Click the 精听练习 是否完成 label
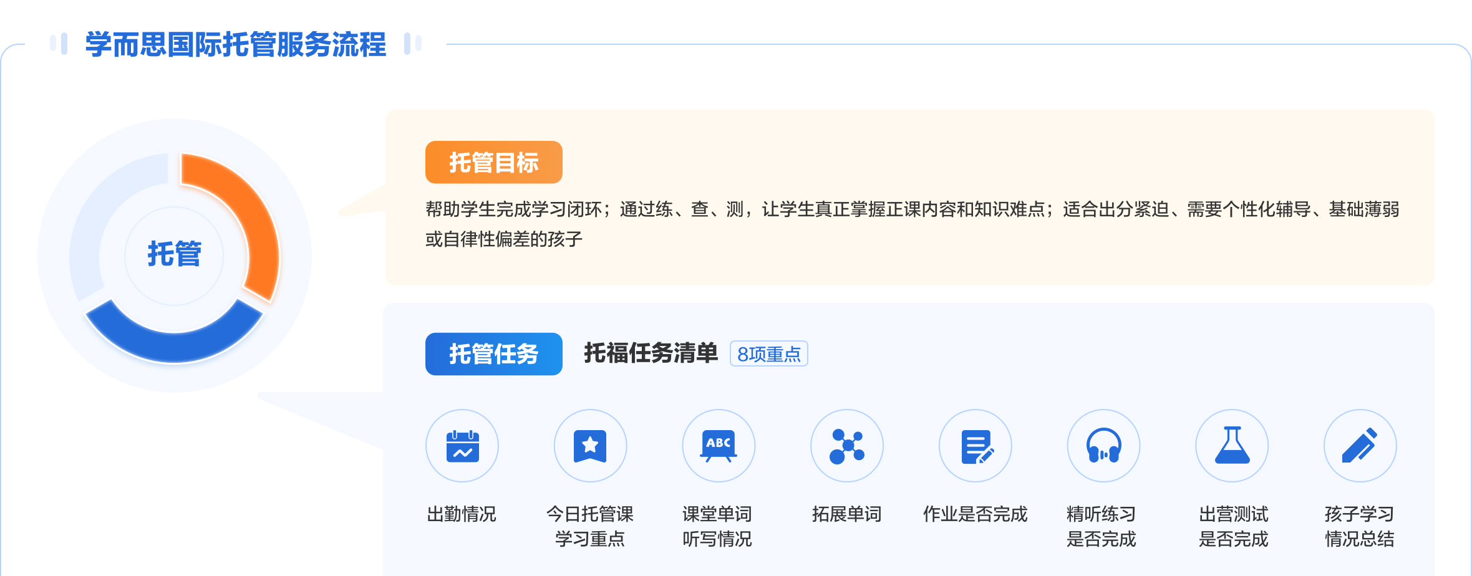The height and width of the screenshot is (576, 1472). point(1102,526)
